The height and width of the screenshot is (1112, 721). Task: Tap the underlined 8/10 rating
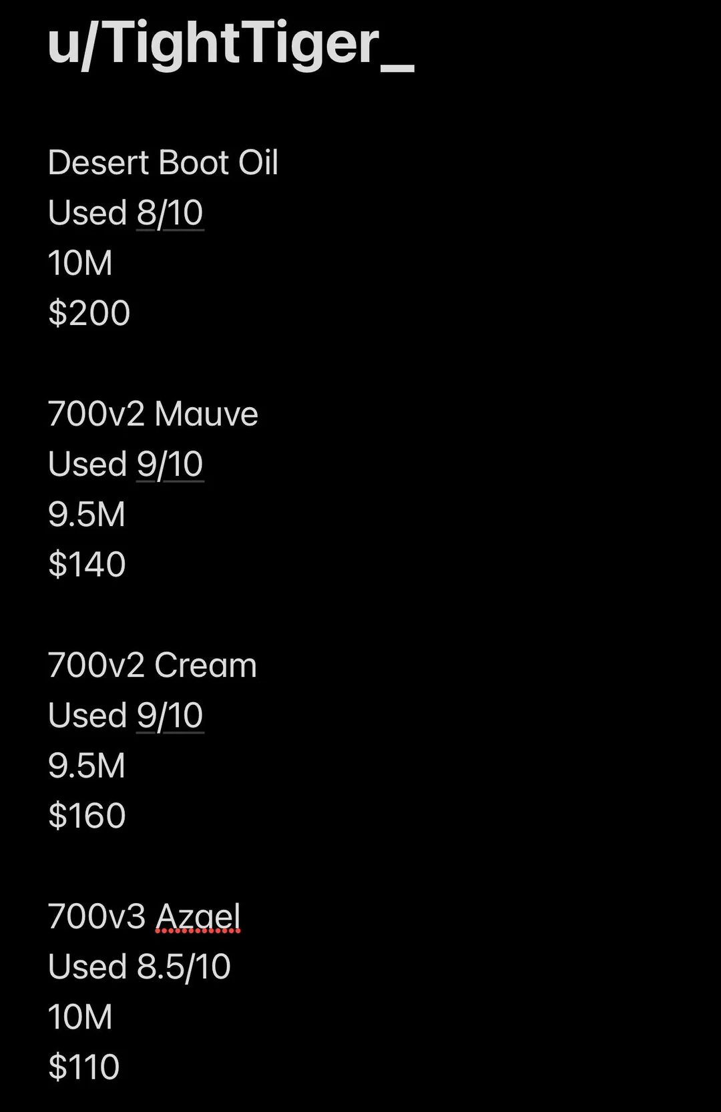pyautogui.click(x=170, y=213)
